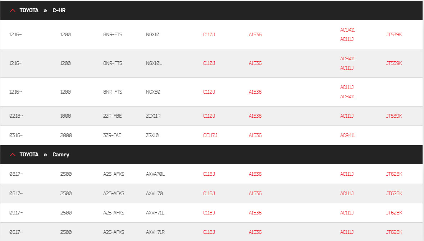Collapse the TOYOTA Camry section chevron
Image resolution: width=424 pixels, height=241 pixels.
click(13, 155)
